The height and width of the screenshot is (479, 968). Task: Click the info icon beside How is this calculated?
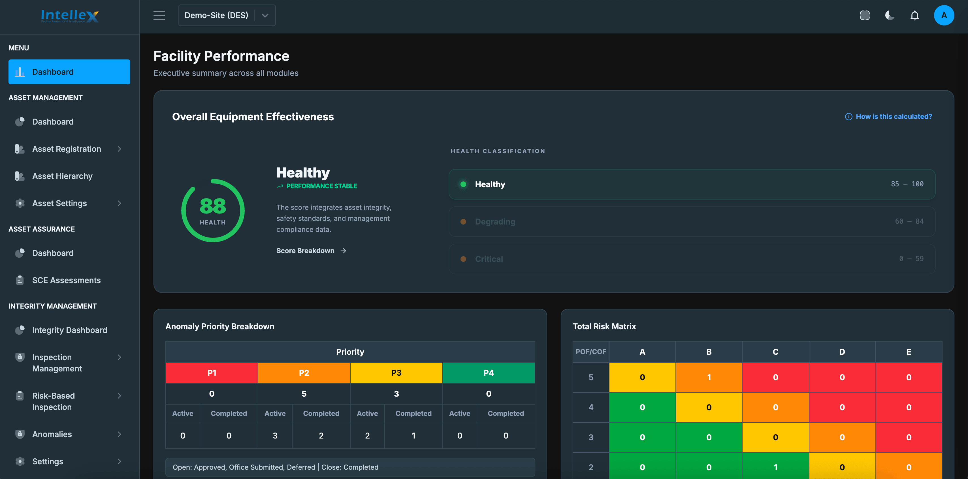(849, 116)
